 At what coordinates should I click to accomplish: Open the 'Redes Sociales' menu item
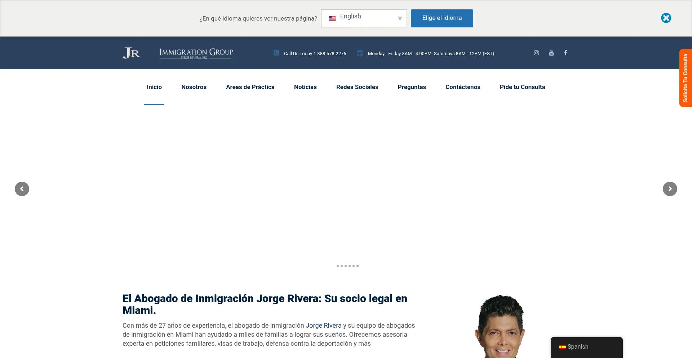(x=357, y=87)
